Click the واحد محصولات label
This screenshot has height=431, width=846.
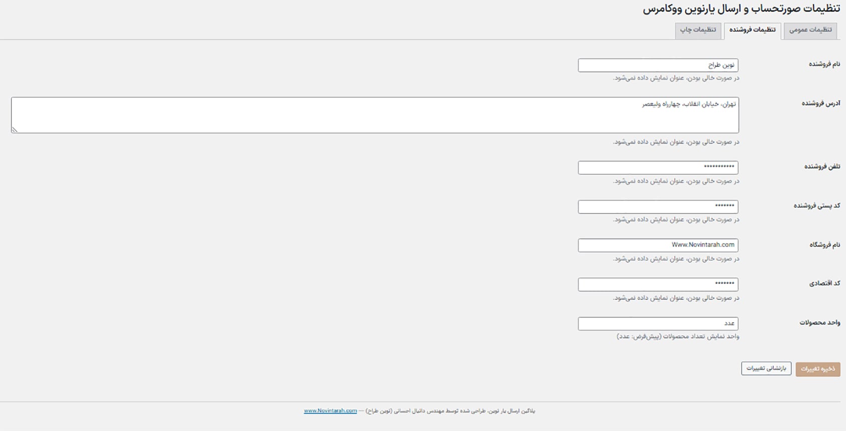pos(819,322)
